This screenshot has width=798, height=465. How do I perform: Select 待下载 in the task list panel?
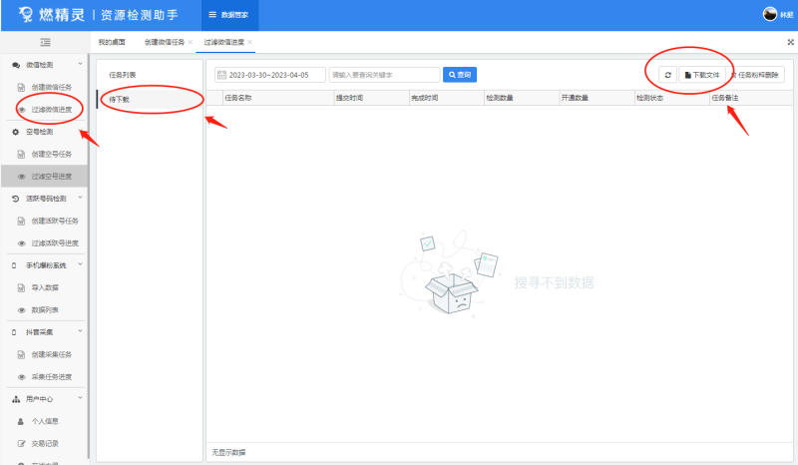pyautogui.click(x=150, y=100)
